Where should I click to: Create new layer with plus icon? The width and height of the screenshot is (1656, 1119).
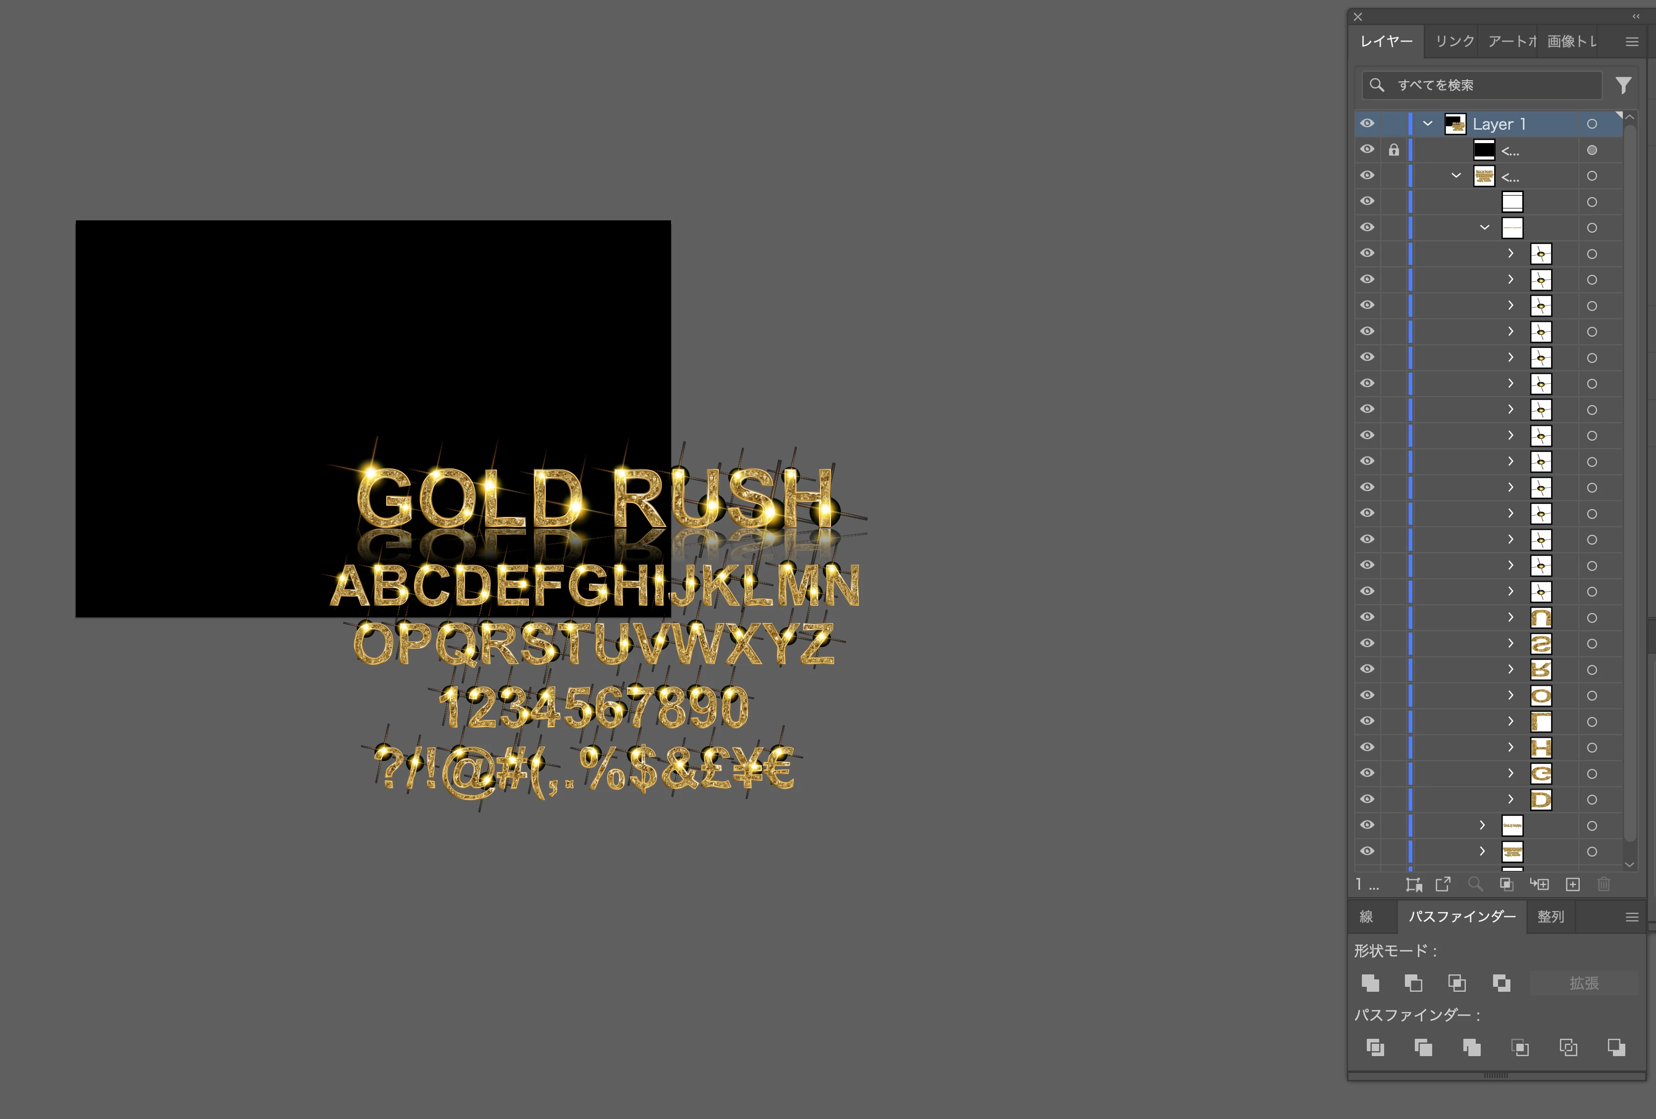click(1573, 885)
